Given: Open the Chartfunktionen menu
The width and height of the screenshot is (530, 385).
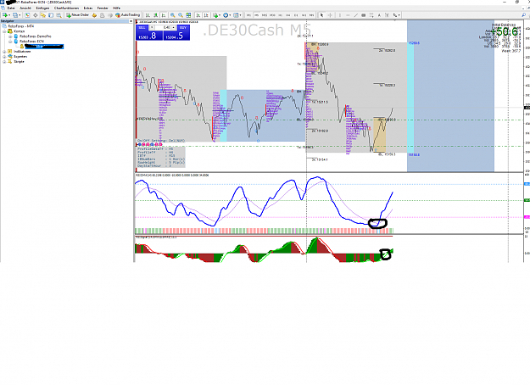Looking at the screenshot, I should [67, 8].
